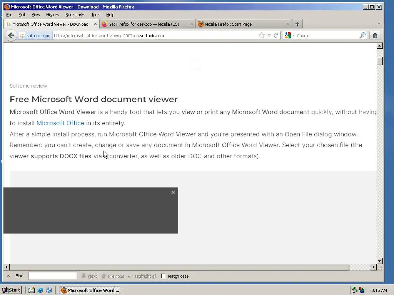394x295 pixels.
Task: Click the Google search field
Action: coord(327,36)
